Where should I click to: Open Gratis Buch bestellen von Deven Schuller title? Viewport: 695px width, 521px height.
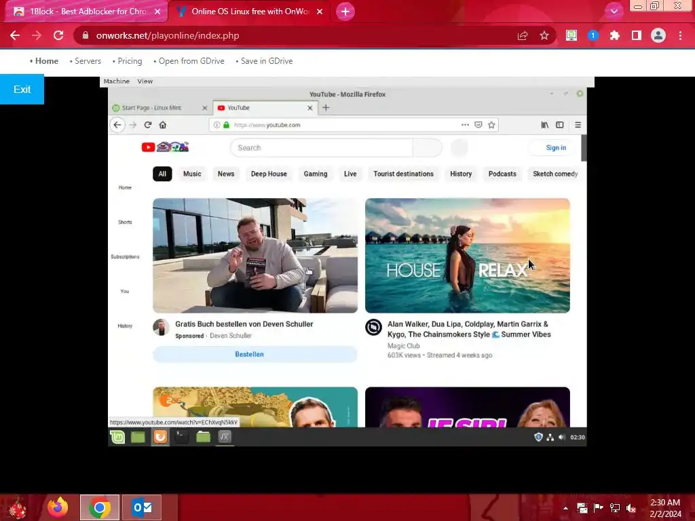click(x=244, y=324)
